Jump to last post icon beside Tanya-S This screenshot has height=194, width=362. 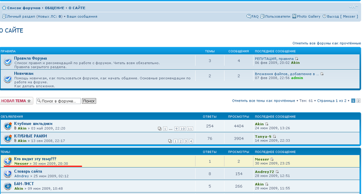(274, 136)
